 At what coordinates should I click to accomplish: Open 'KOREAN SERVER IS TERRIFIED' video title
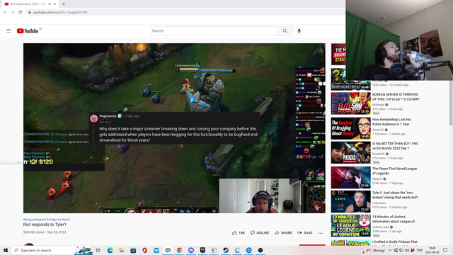pyautogui.click(x=396, y=97)
